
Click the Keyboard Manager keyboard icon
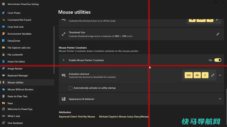[x=4, y=75]
